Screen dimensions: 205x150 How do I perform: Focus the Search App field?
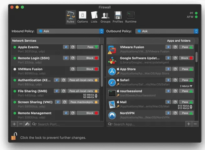click(146, 124)
